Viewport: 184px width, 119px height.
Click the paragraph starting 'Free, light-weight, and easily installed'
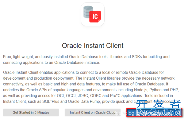point(86,60)
